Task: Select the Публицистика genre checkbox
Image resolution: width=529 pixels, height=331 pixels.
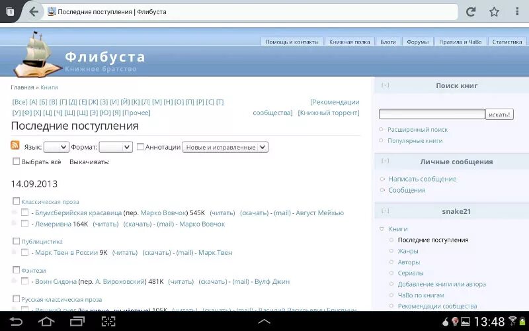Action: pos(16,241)
